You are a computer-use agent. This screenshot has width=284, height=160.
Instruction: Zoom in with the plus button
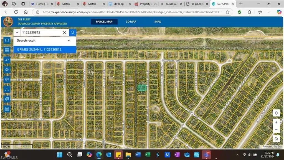pos(276,122)
